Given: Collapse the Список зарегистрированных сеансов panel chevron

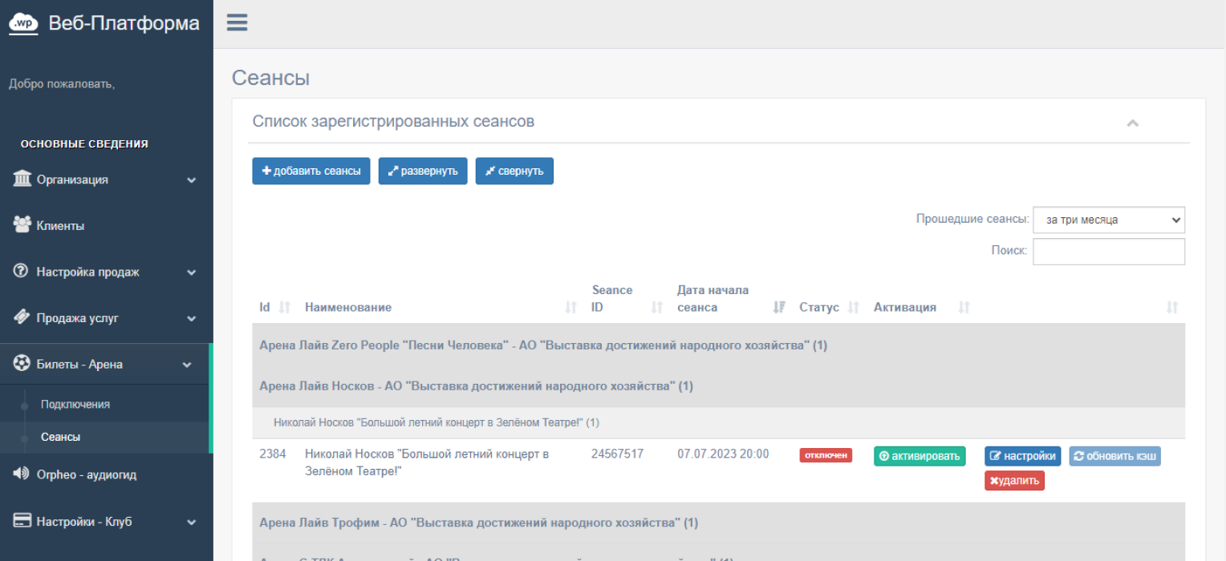Looking at the screenshot, I should pos(1133,123).
